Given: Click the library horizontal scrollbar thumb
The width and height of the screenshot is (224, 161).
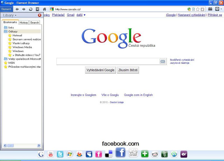Looking at the screenshot, I should point(10,145).
